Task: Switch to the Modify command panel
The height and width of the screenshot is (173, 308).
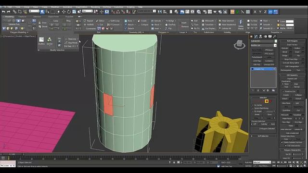Action: (x=256, y=37)
